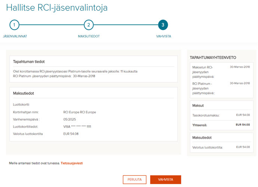
Task: Select the VAHVISTA step label
Action: pyautogui.click(x=163, y=36)
